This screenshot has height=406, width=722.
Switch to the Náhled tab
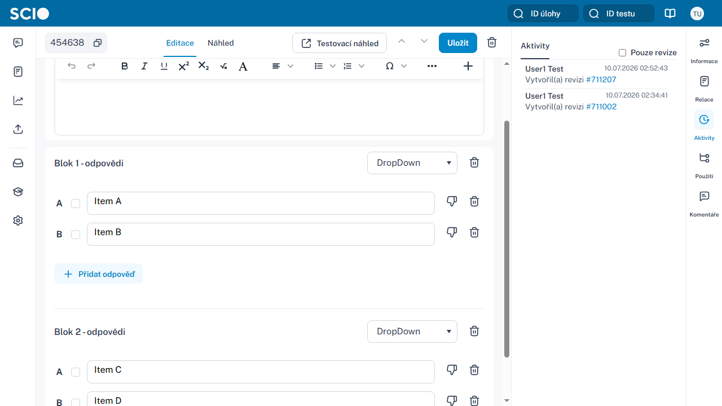click(221, 43)
